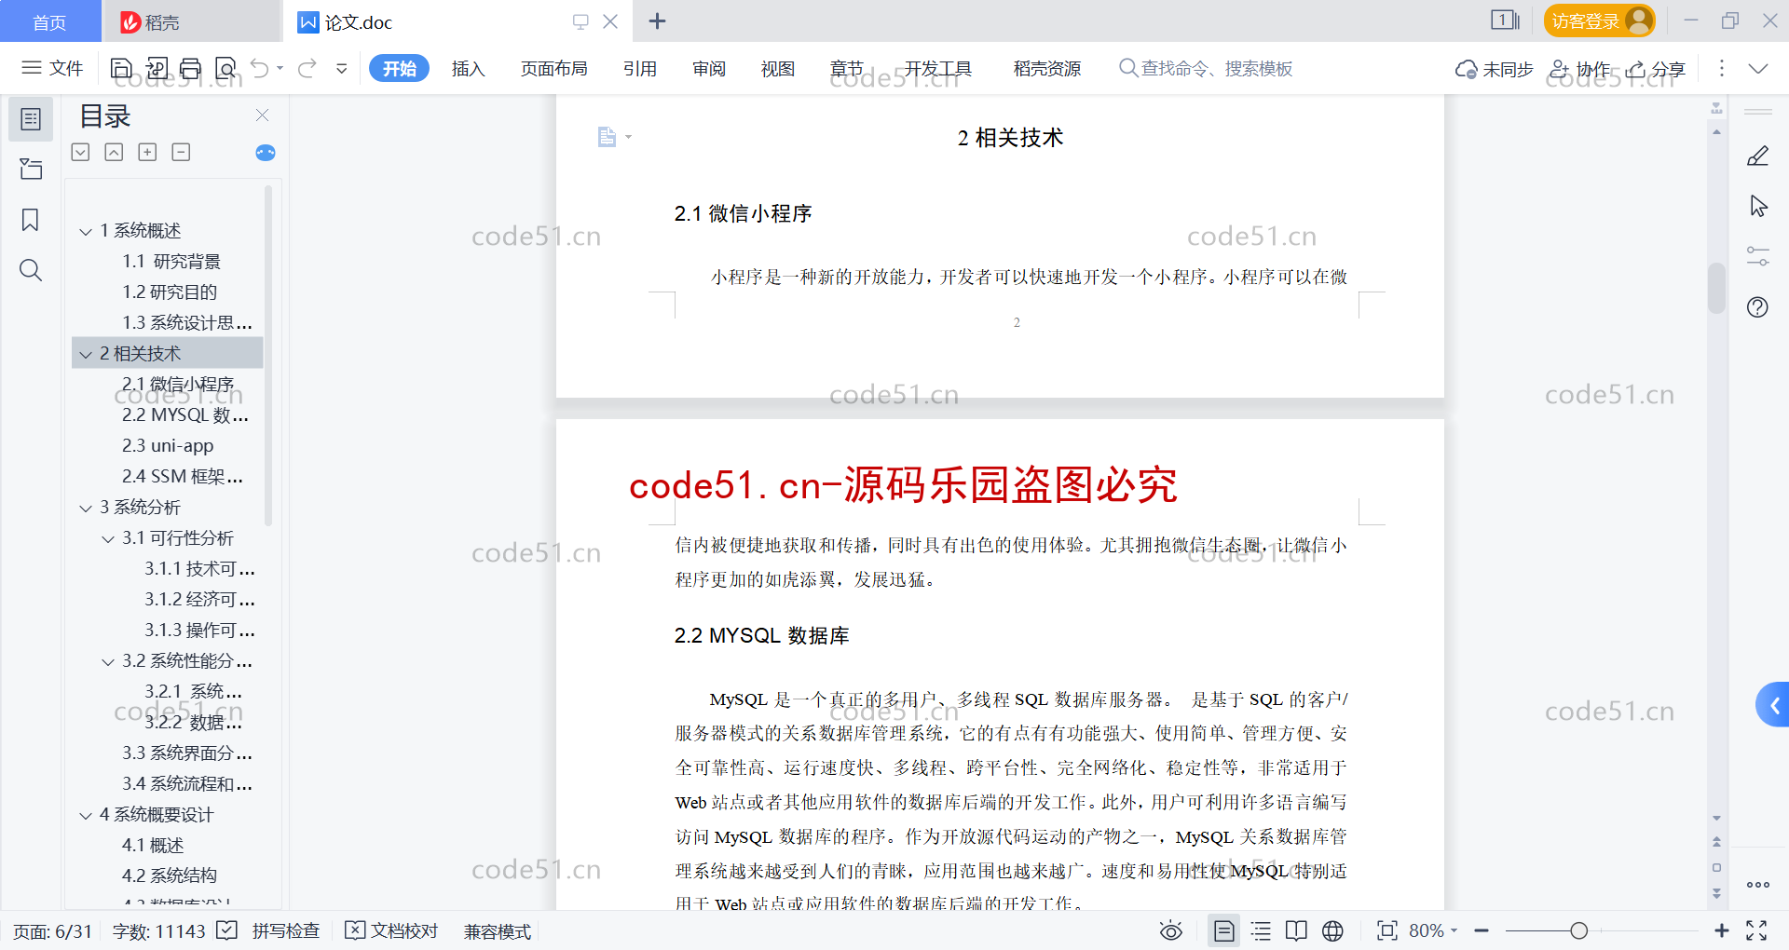Collapse the '3.1 可行性分析' outline node

(108, 538)
